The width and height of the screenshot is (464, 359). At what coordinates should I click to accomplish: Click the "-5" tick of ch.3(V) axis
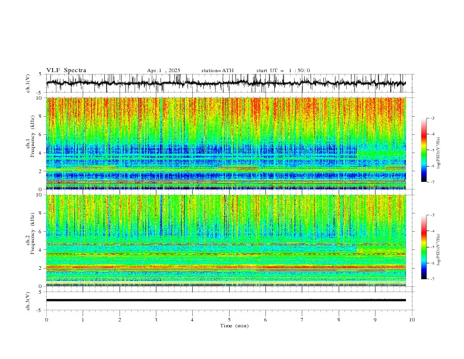[40, 310]
